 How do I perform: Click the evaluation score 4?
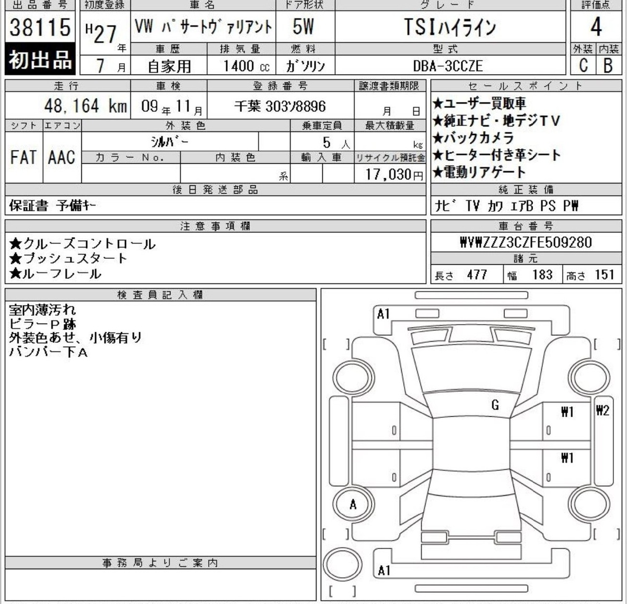[x=596, y=27]
